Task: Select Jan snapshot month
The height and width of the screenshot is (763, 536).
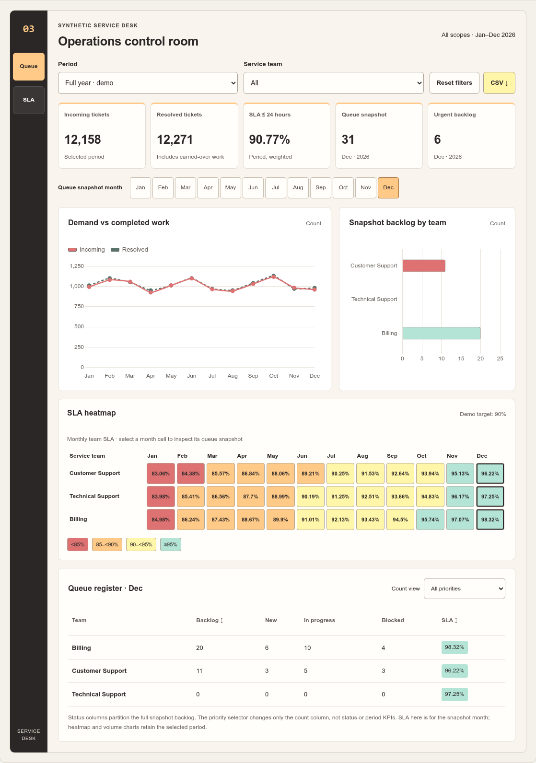Action: 140,188
